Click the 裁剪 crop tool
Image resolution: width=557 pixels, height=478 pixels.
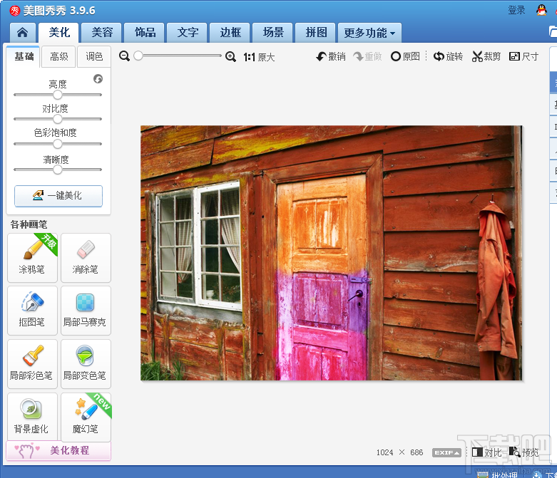(x=486, y=56)
